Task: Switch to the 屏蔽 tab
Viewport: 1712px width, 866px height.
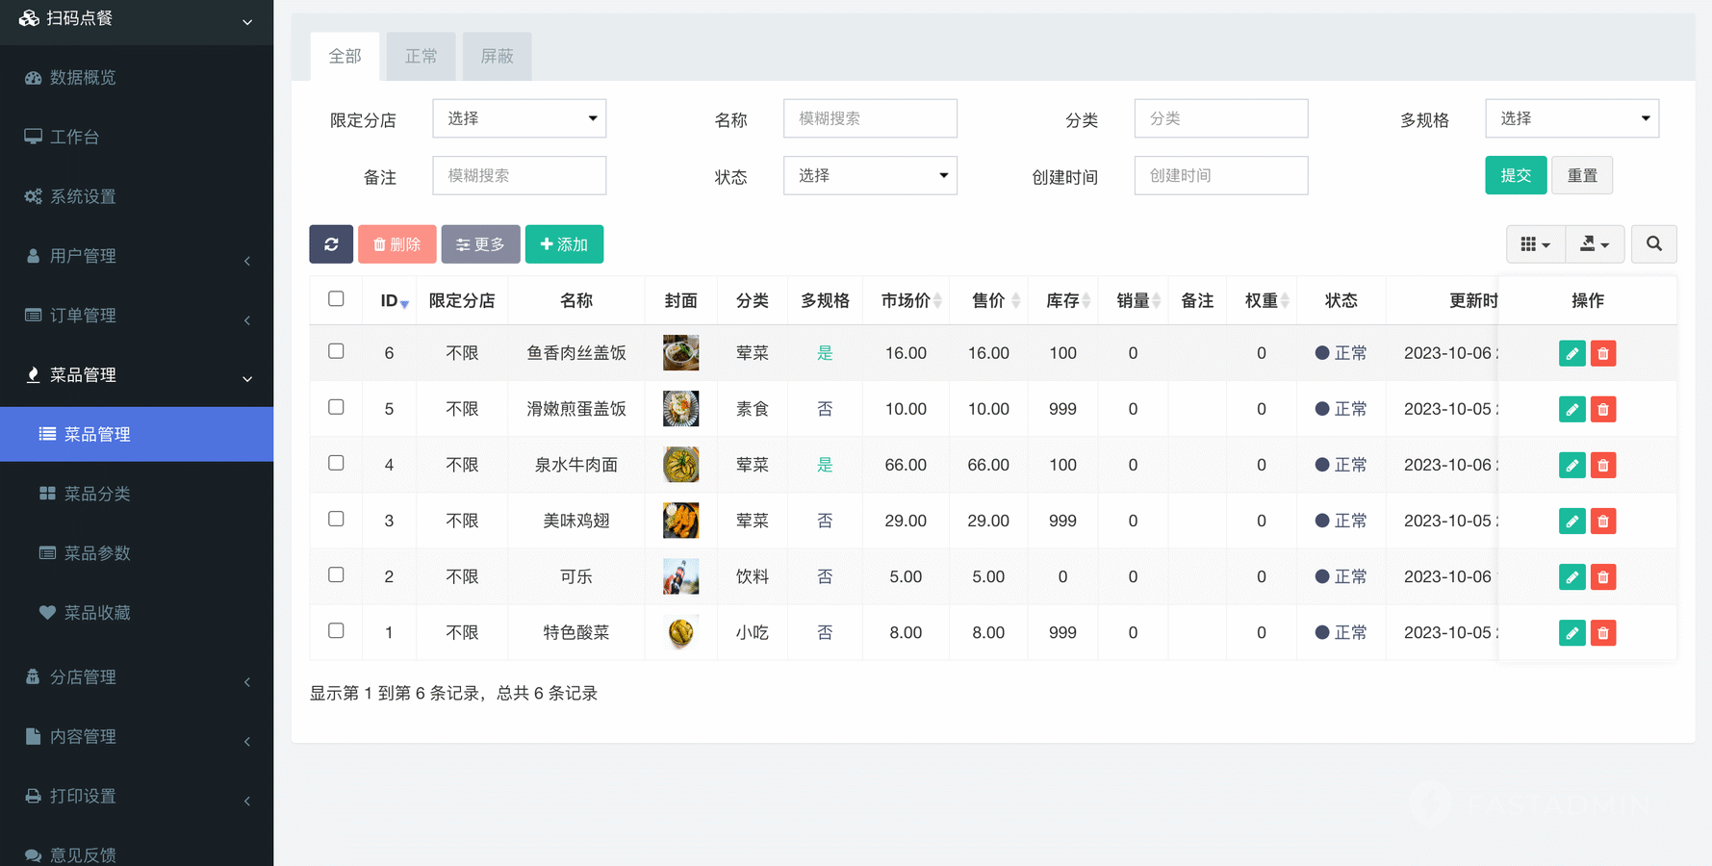Action: tap(497, 57)
